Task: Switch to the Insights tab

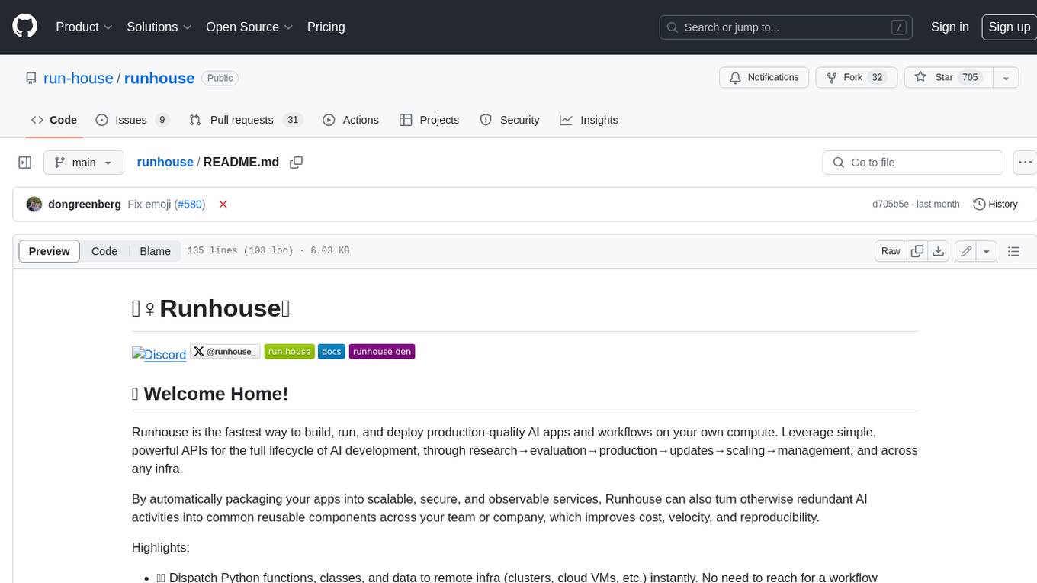Action: click(x=589, y=120)
